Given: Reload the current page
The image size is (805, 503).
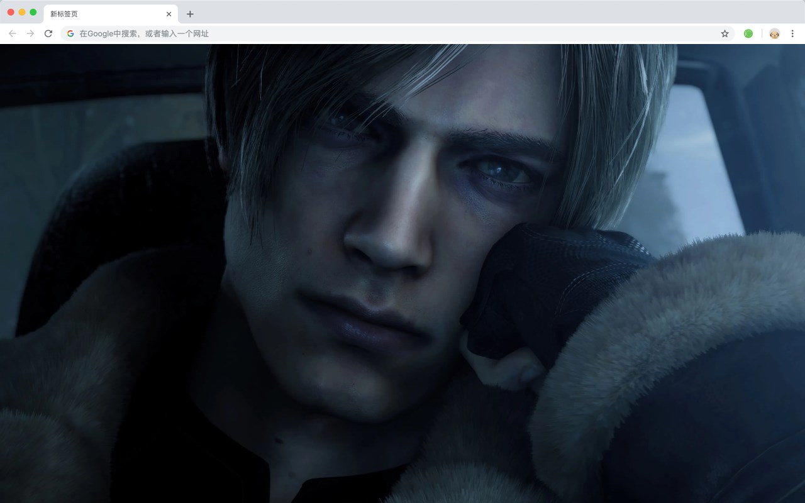Looking at the screenshot, I should tap(48, 33).
